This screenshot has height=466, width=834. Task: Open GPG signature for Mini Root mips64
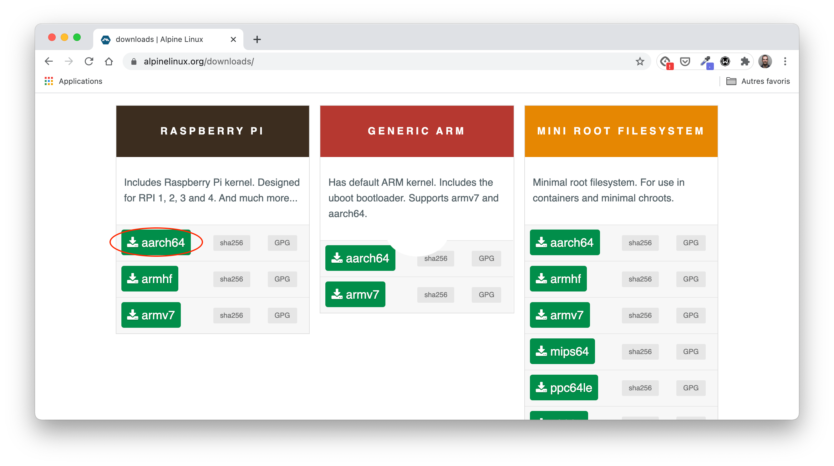pyautogui.click(x=691, y=352)
